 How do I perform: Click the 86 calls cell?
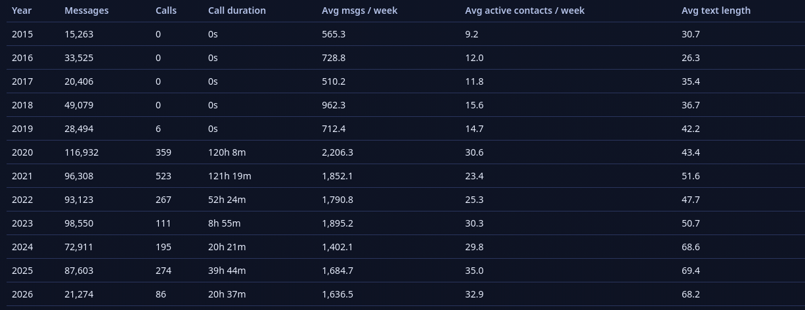coord(161,294)
